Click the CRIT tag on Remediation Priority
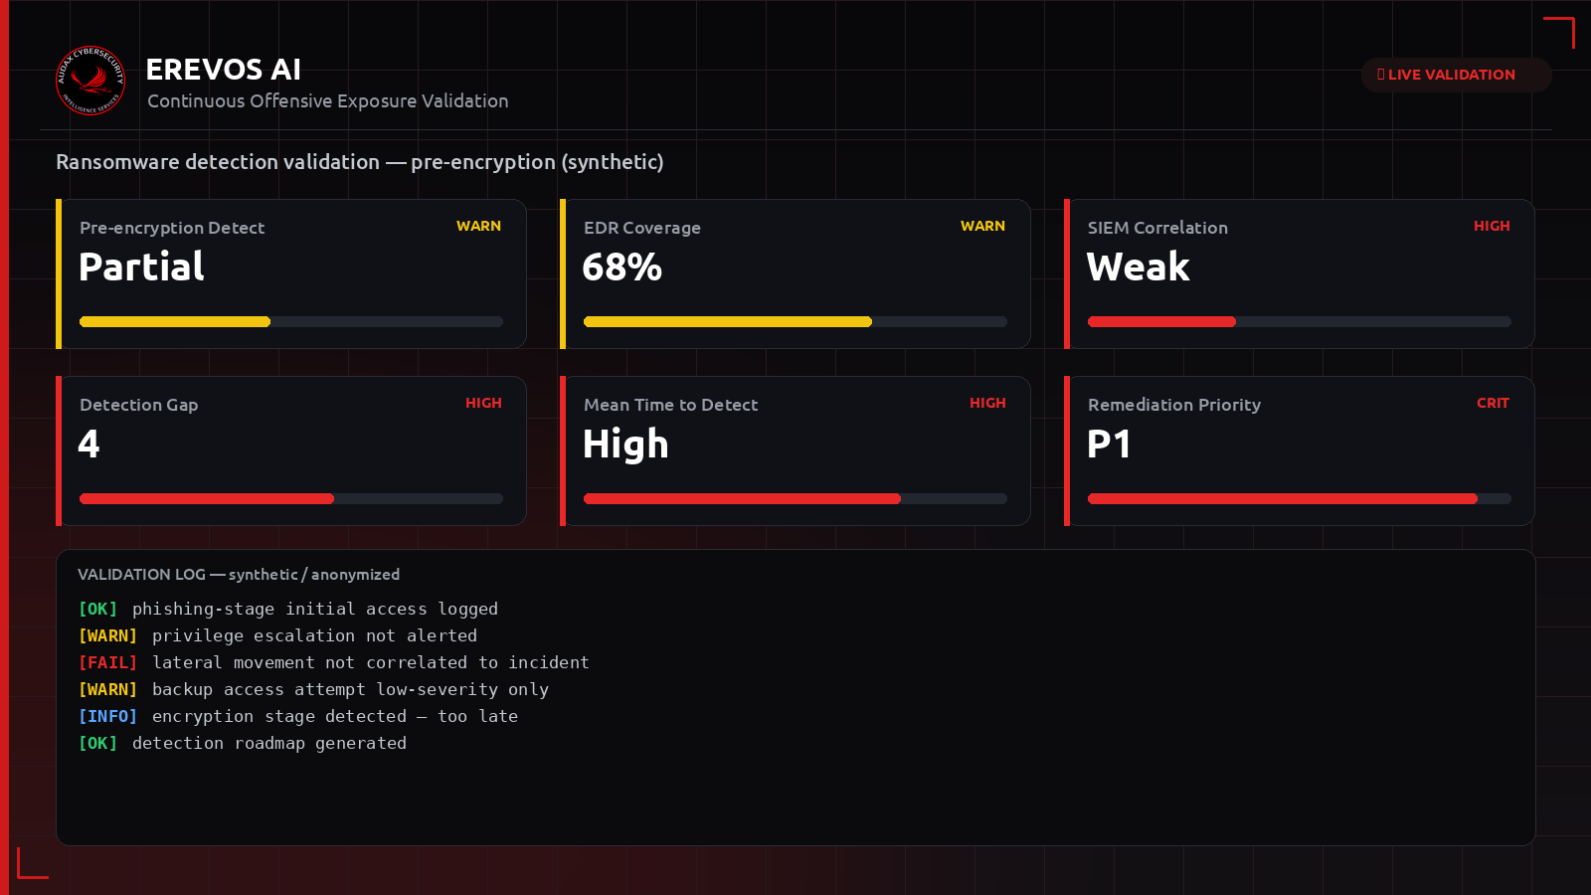 [x=1493, y=403]
